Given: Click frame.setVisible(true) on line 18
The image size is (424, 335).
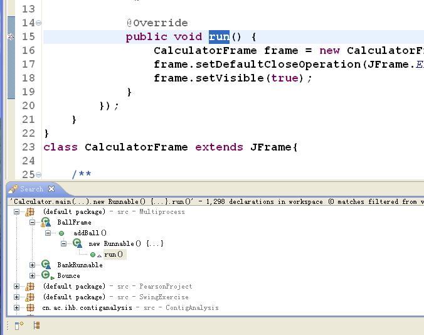Looking at the screenshot, I should point(229,78).
